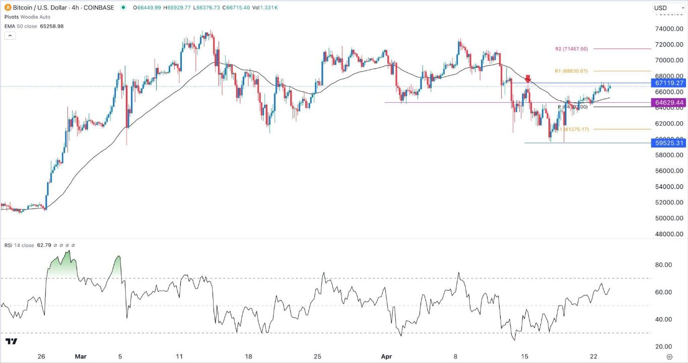Click the R1 (68630.67) pivot label
The image size is (688, 363).
coord(572,71)
